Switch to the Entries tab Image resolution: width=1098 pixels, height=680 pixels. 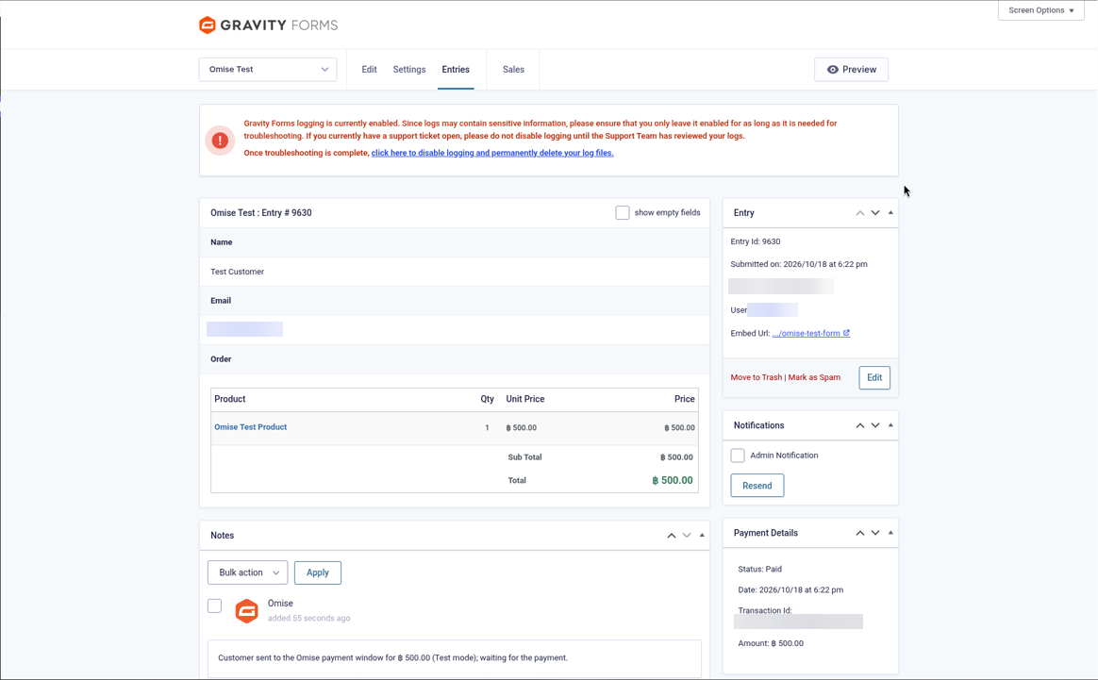tap(456, 70)
